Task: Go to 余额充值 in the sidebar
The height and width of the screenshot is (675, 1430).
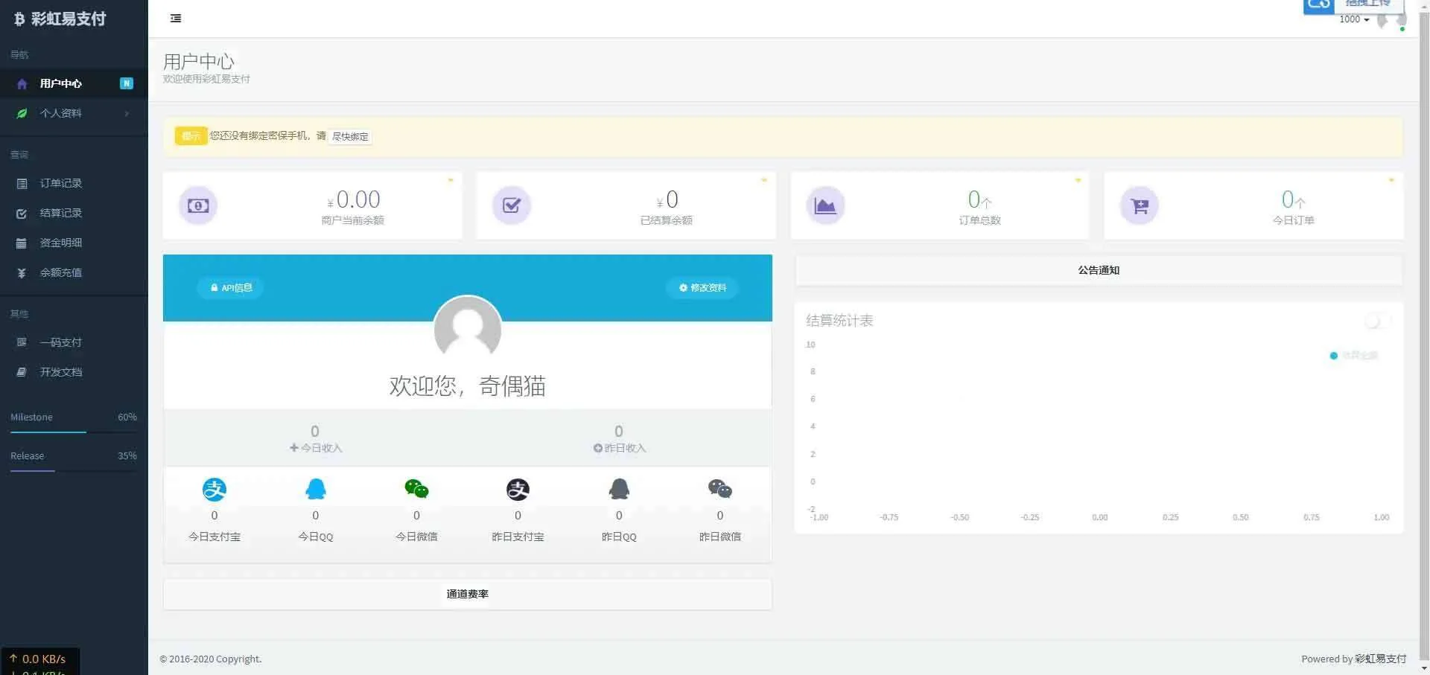Action: 61,272
